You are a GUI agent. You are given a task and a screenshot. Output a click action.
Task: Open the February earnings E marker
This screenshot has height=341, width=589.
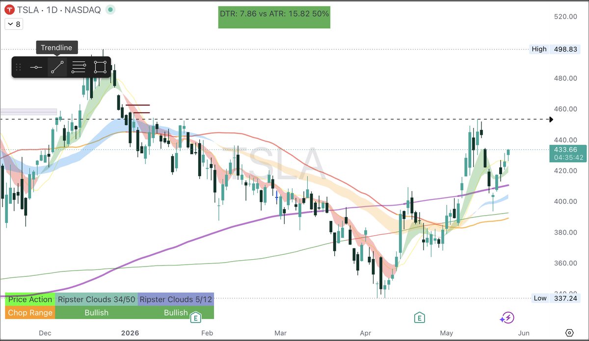click(x=196, y=317)
